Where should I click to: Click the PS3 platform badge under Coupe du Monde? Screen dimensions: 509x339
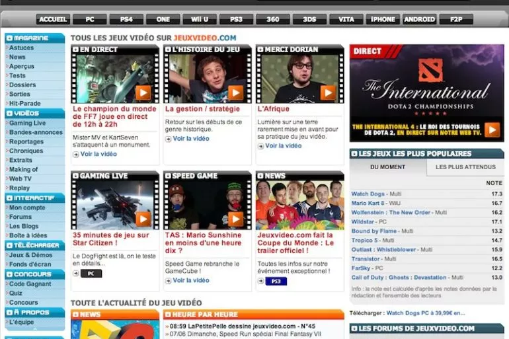276,282
